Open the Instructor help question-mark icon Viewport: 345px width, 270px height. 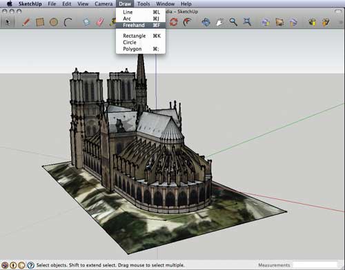pos(30,265)
